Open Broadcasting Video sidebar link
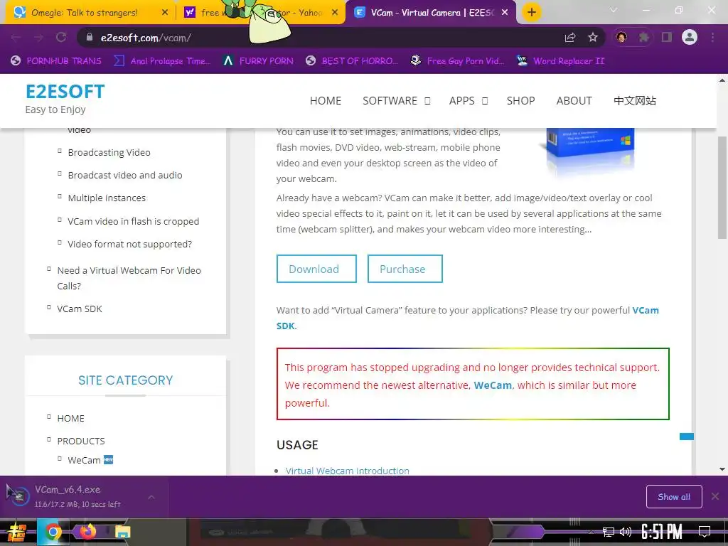Viewport: 728px width, 546px height. click(109, 152)
